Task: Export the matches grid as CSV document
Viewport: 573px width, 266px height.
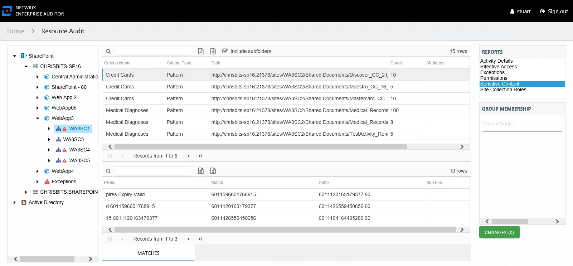Action: [x=201, y=171]
